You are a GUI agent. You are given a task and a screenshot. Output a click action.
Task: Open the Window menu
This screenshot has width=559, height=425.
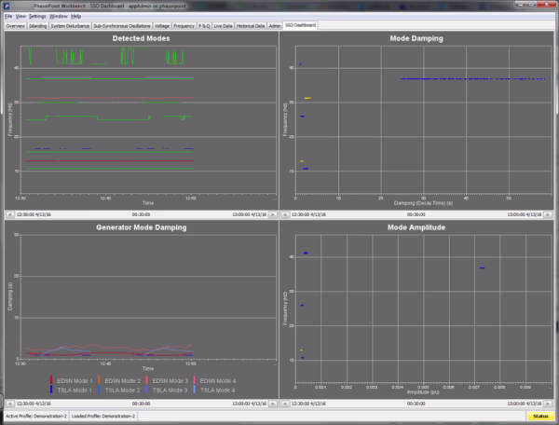pyautogui.click(x=59, y=17)
